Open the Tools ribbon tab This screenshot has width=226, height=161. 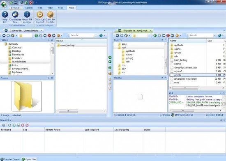[61, 8]
